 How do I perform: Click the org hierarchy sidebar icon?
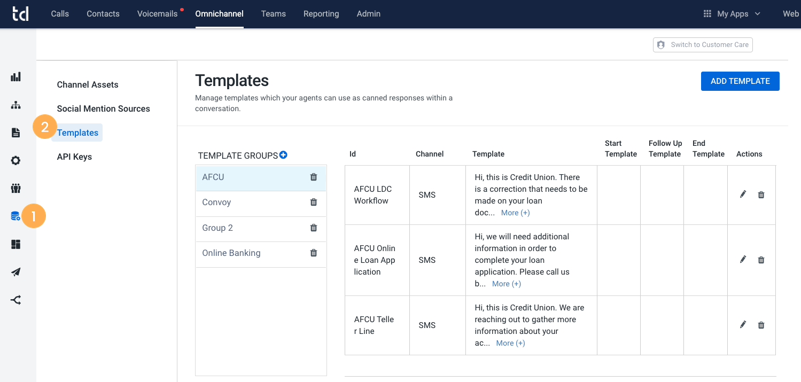[x=16, y=105]
